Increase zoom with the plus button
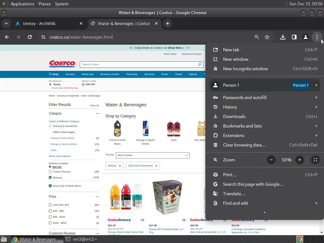The image size is (324, 243). (x=299, y=160)
